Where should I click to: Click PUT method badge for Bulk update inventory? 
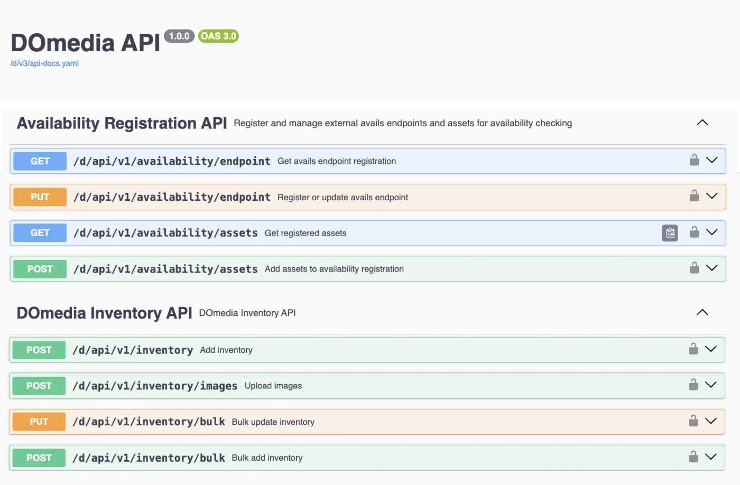39,422
